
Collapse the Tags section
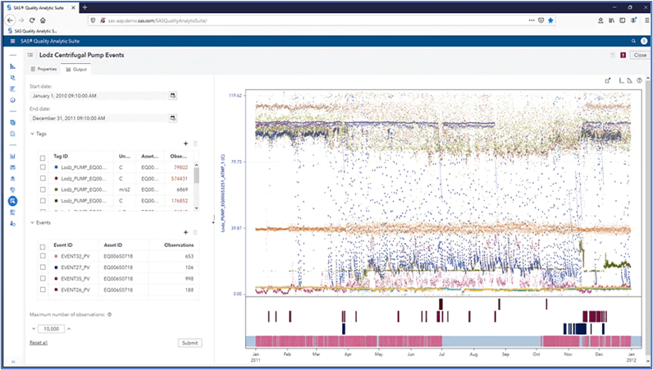pyautogui.click(x=32, y=133)
